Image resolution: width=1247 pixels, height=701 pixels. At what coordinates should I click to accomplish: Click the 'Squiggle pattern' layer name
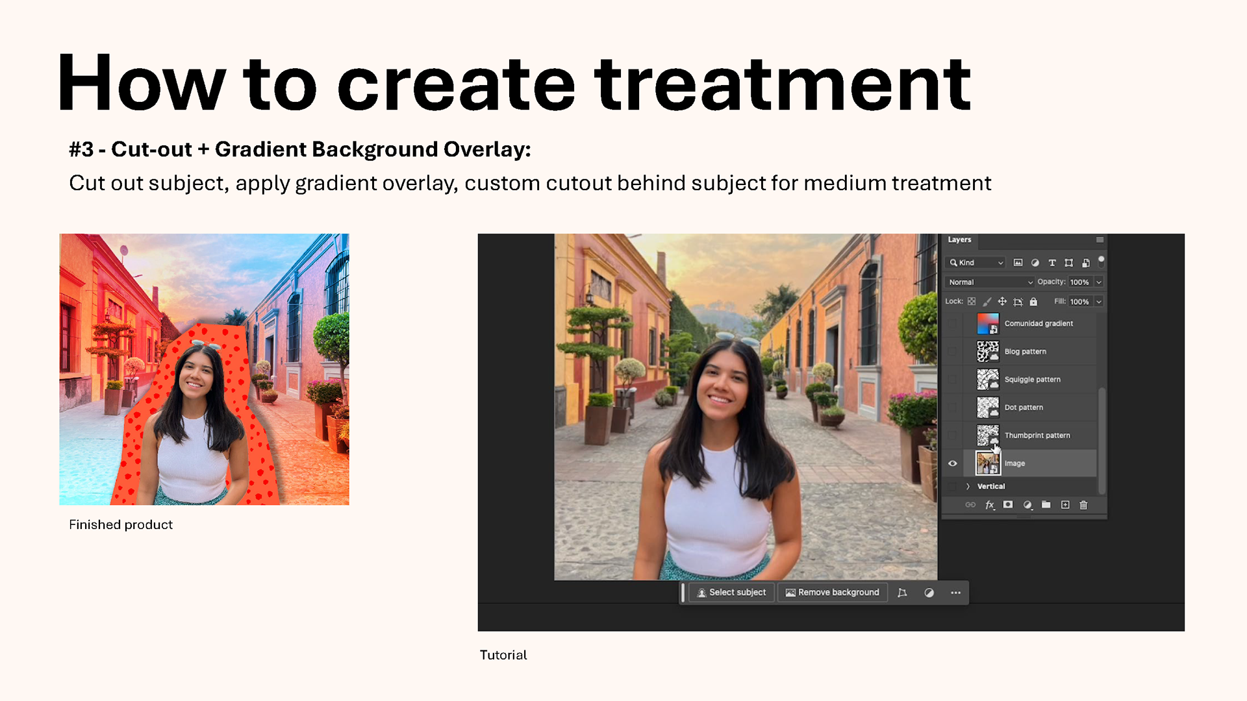click(x=1032, y=379)
